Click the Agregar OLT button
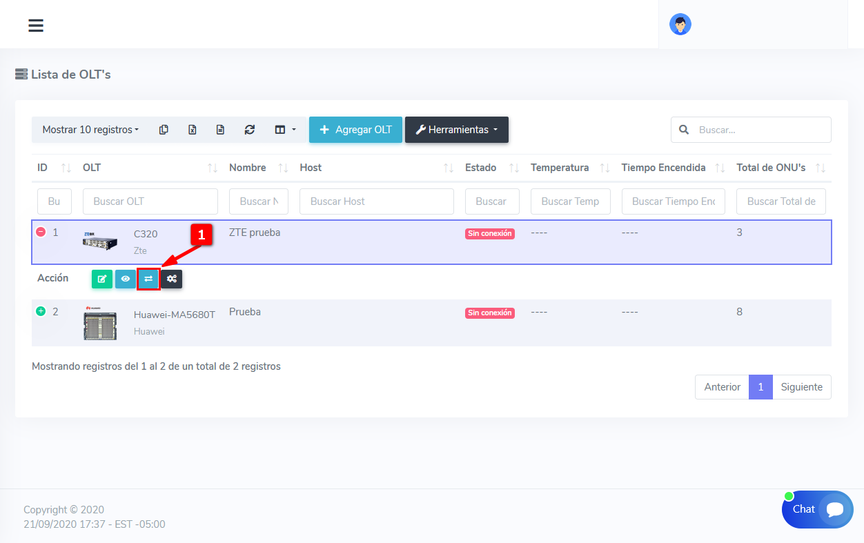The width and height of the screenshot is (864, 543). (x=355, y=130)
